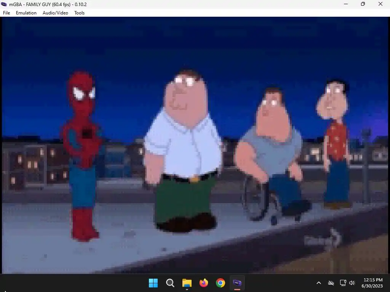Click the emulated game video display
390x292 pixels.
pyautogui.click(x=195, y=145)
